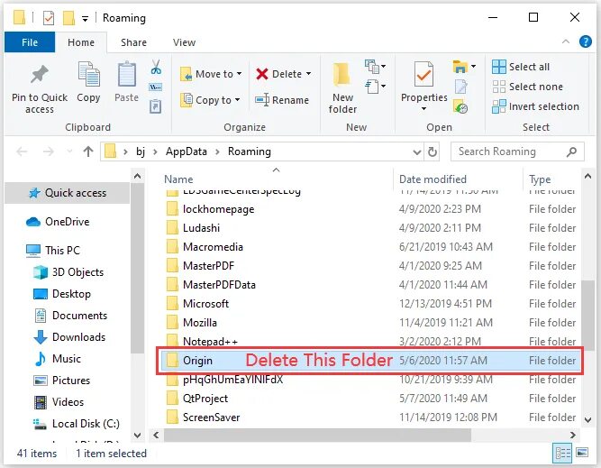Switch to Details view icon in status bar
601x468 pixels.
point(562,453)
